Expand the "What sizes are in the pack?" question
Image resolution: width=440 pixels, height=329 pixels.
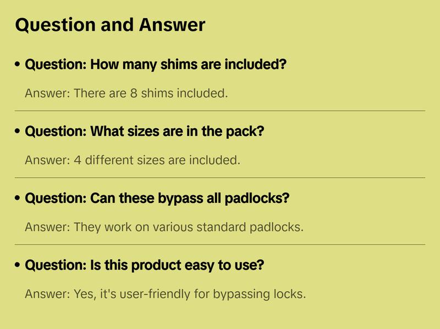point(145,131)
